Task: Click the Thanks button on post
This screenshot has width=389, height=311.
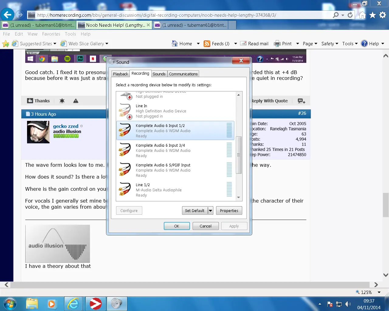Action: (38, 101)
